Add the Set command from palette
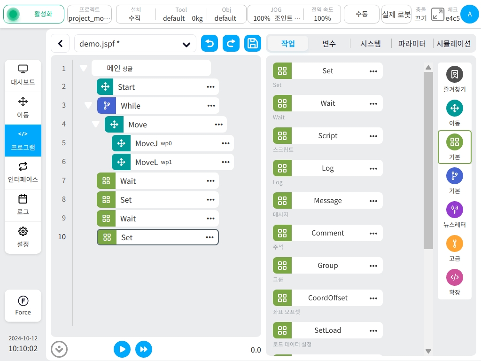Screen dimensions: 481x361 (327, 71)
